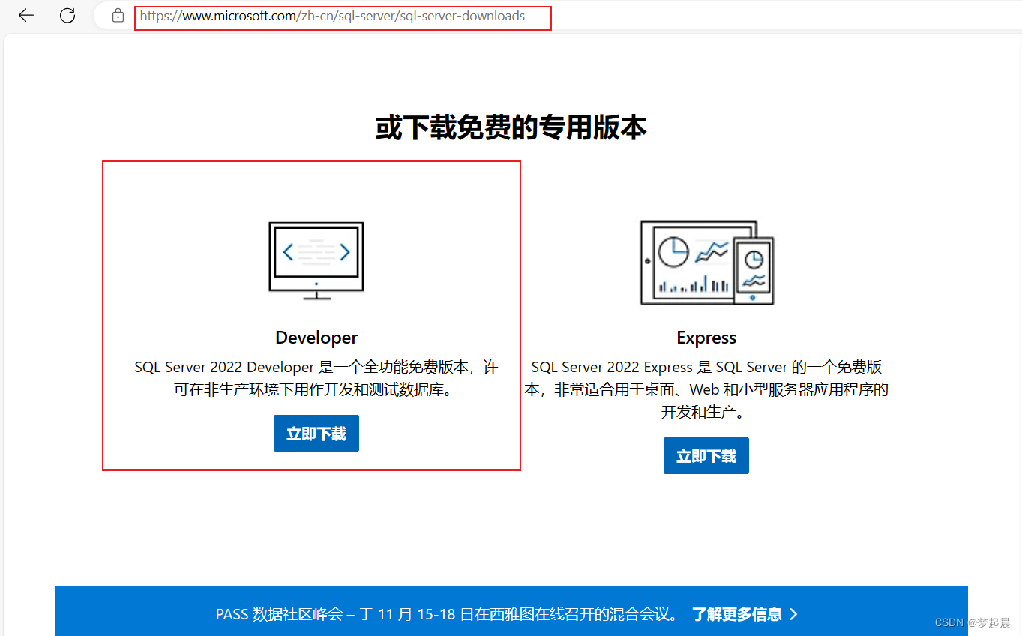Download SQL Server 2022 Developer now
The width and height of the screenshot is (1022, 636).
click(x=316, y=433)
